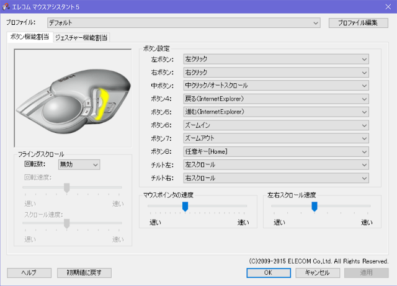Click the ELECOM copyright text
Viewport: 397px width, 286px height.
(319, 261)
